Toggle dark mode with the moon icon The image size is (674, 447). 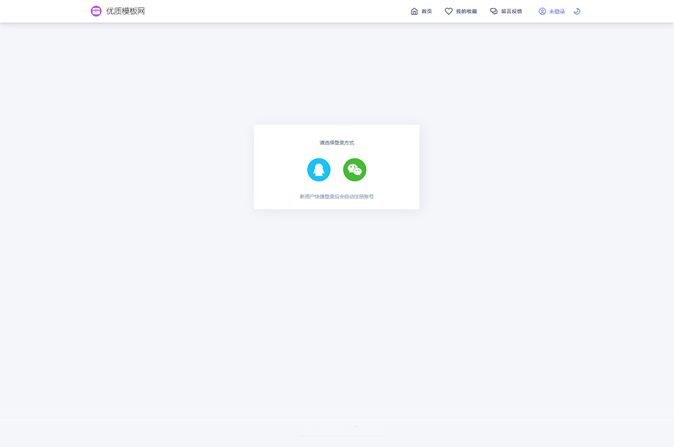click(x=577, y=11)
